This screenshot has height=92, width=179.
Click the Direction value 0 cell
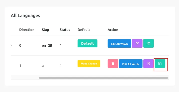click(20, 45)
